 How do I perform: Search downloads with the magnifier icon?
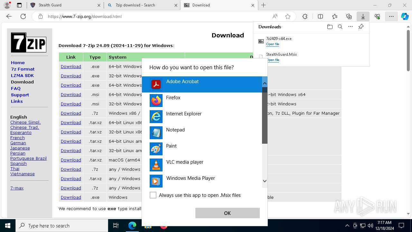coord(340,27)
